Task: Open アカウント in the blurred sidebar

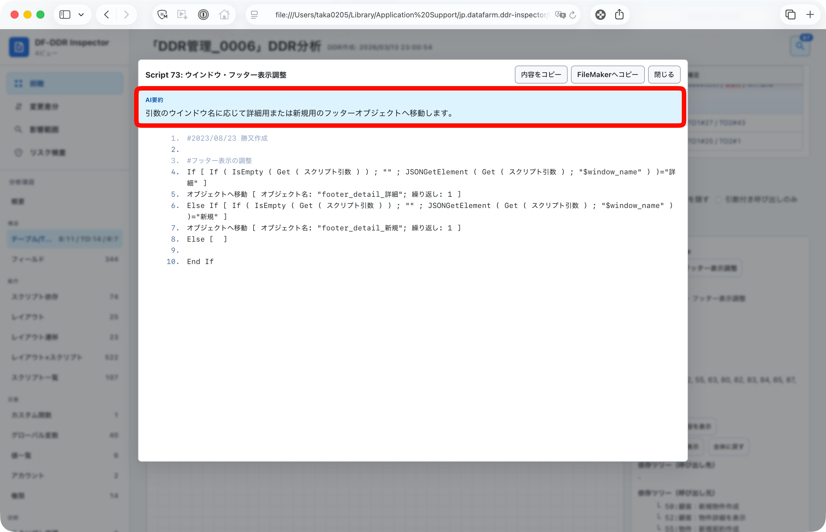Action: (65, 475)
